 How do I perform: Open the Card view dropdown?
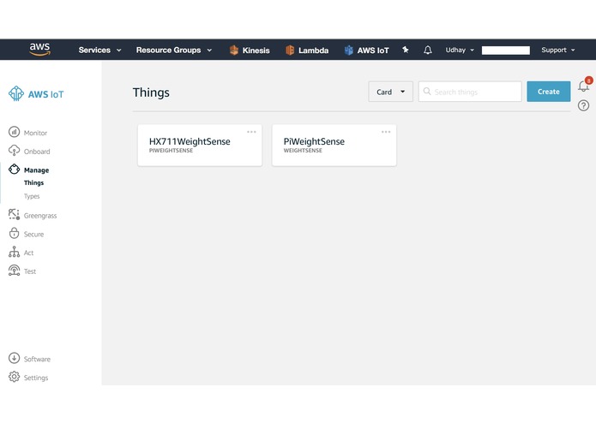[390, 92]
